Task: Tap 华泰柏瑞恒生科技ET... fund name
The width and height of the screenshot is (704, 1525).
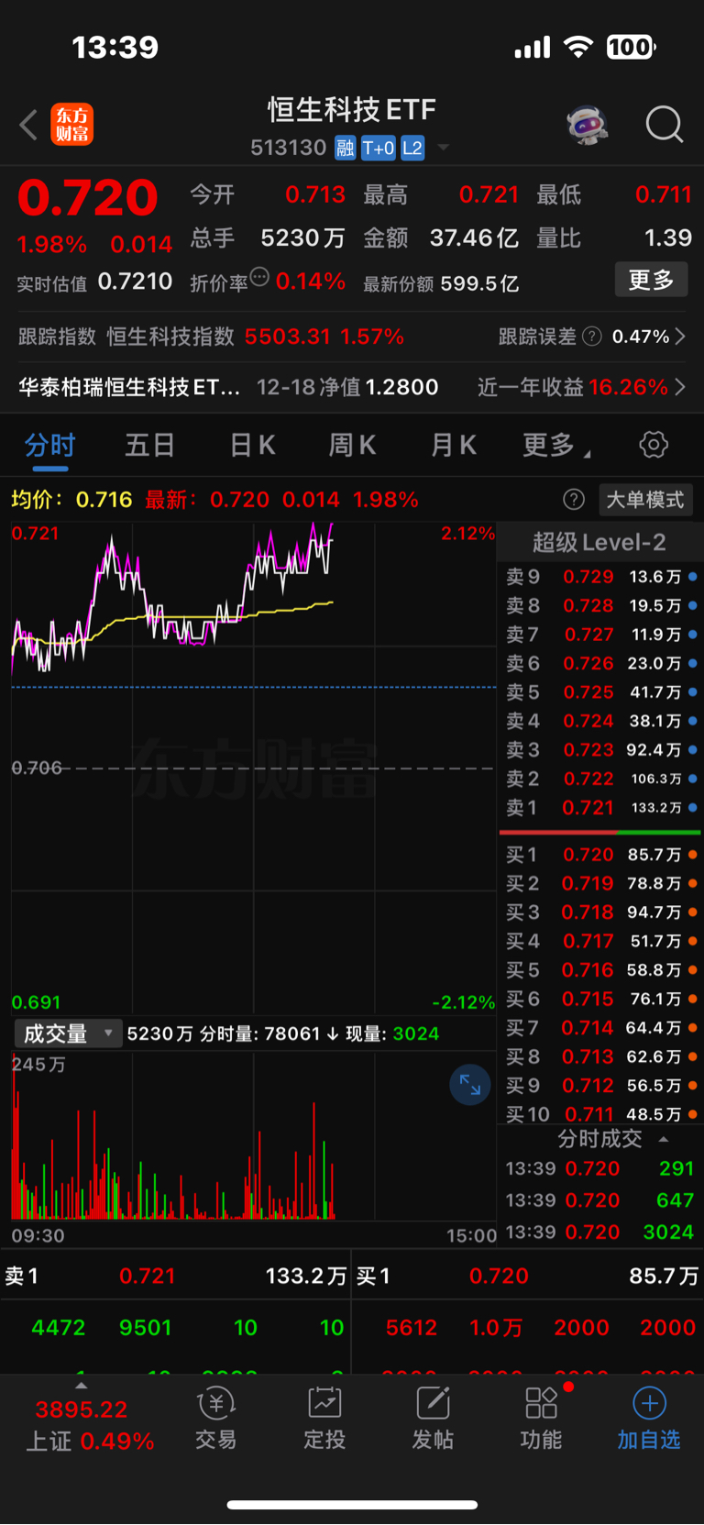Action: [129, 387]
